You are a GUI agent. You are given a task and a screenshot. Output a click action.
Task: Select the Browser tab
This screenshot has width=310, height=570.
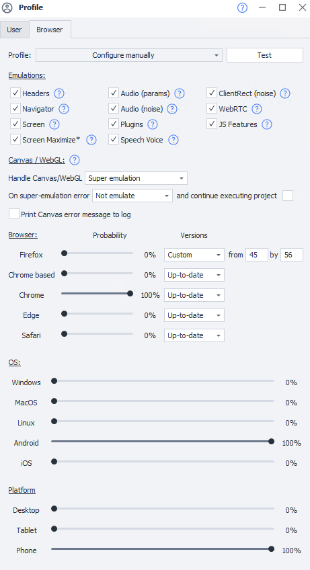point(50,30)
